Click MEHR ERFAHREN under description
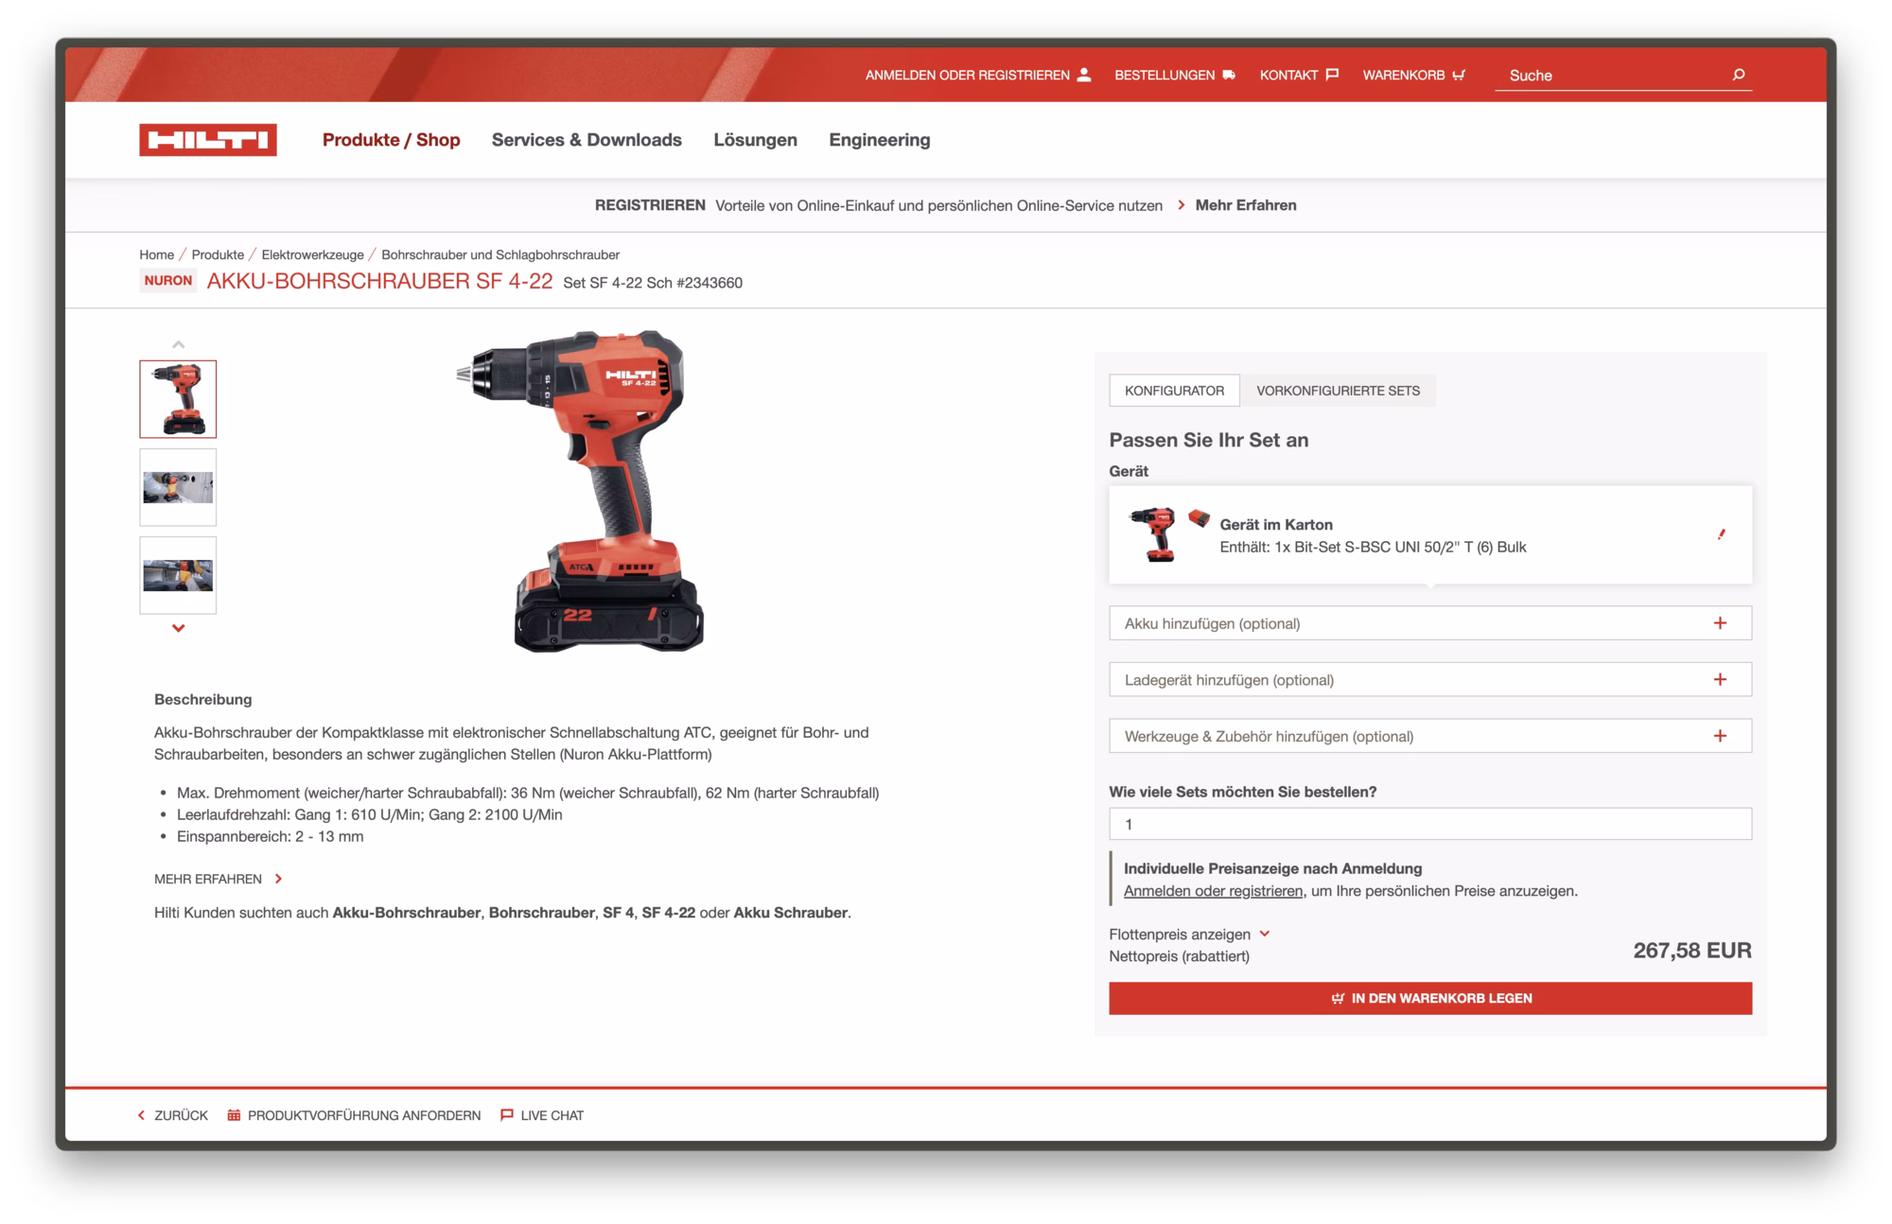The height and width of the screenshot is (1224, 1892). coord(208,879)
